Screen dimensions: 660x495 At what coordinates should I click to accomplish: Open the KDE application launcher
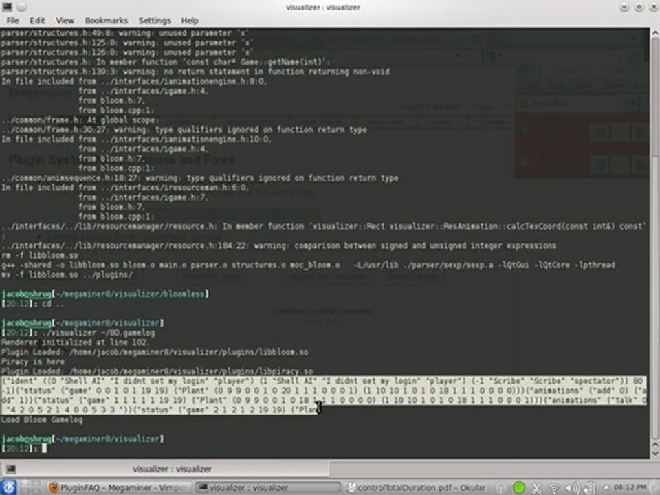point(8,487)
